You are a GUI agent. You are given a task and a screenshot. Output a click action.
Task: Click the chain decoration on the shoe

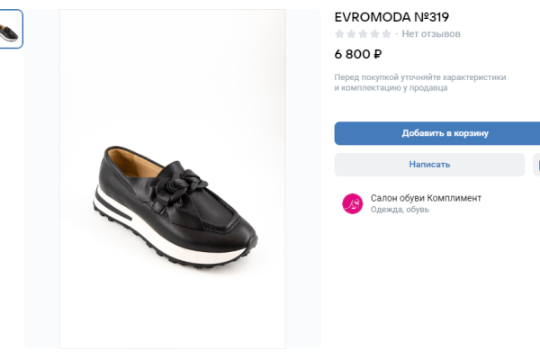coord(183,184)
